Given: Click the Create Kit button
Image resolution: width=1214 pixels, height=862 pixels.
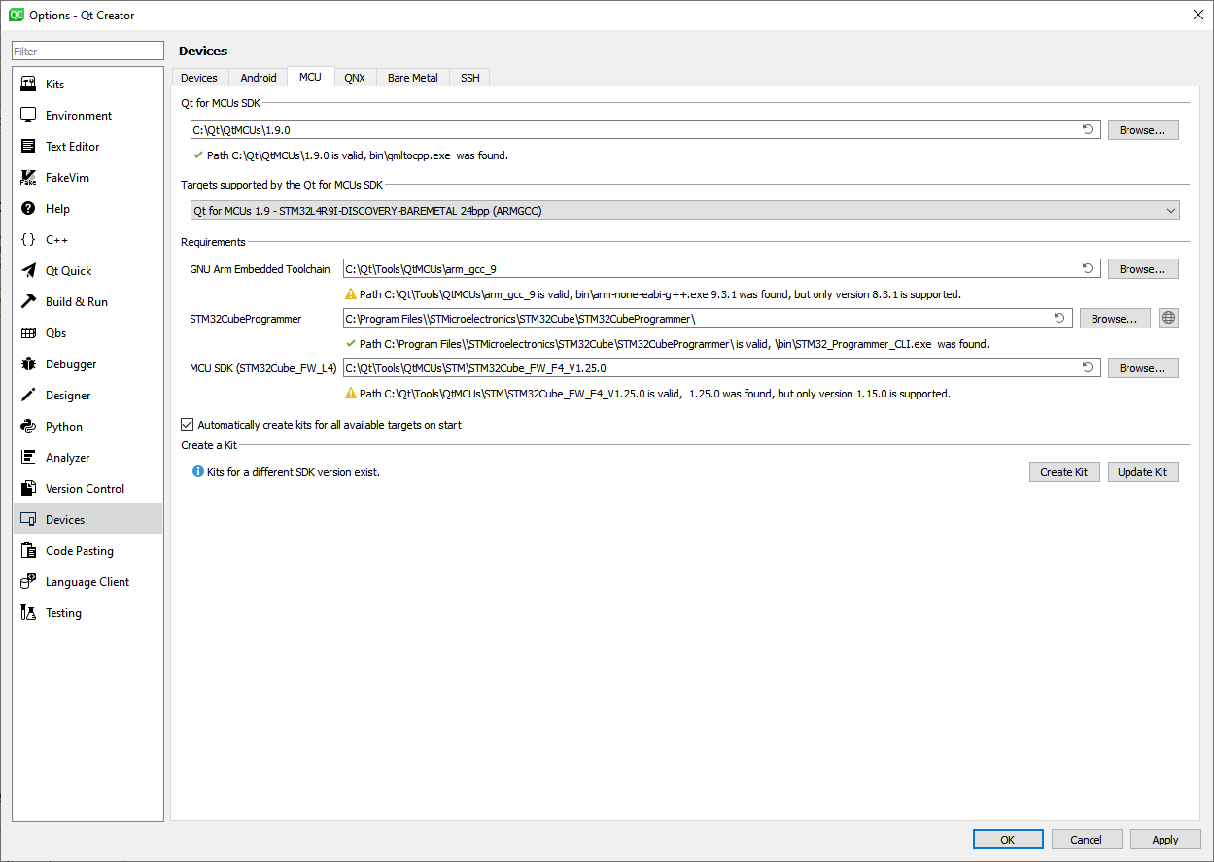Looking at the screenshot, I should (1063, 472).
